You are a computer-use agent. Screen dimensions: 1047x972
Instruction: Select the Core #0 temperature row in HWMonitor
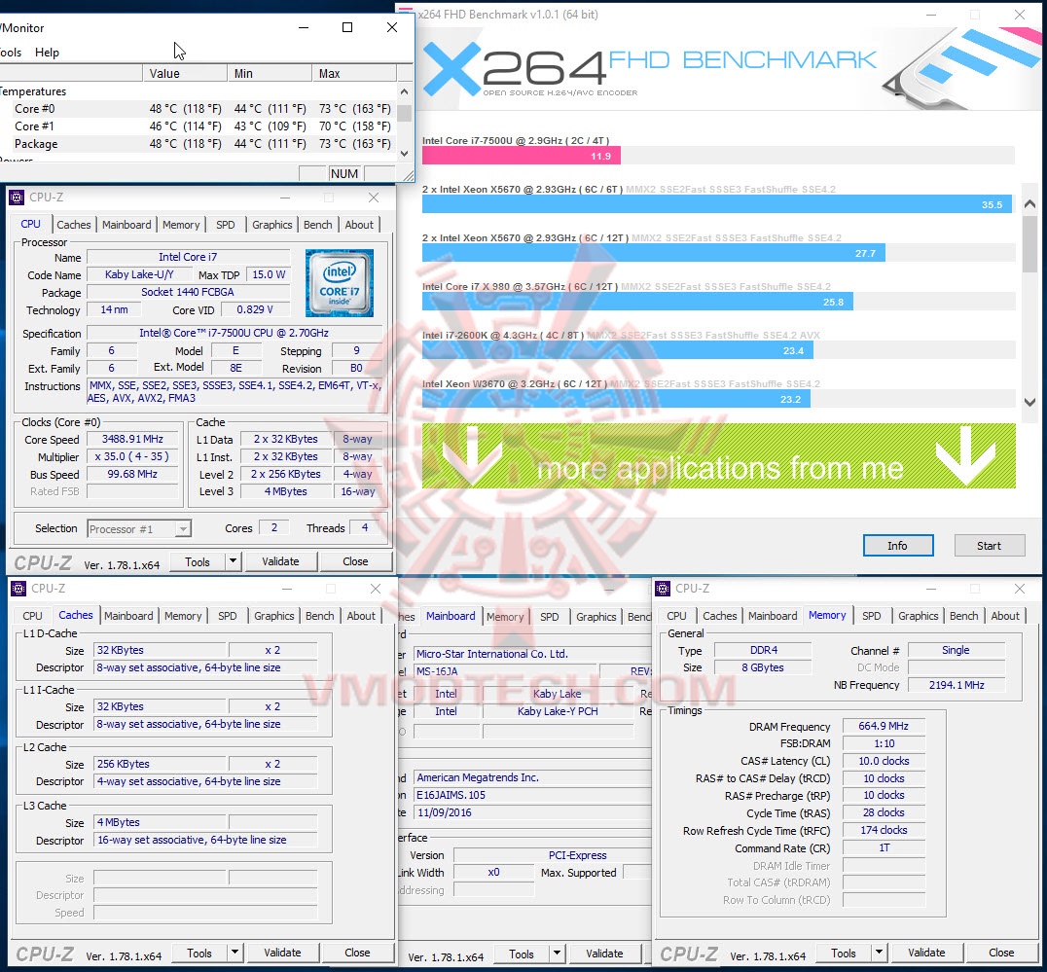[x=199, y=109]
